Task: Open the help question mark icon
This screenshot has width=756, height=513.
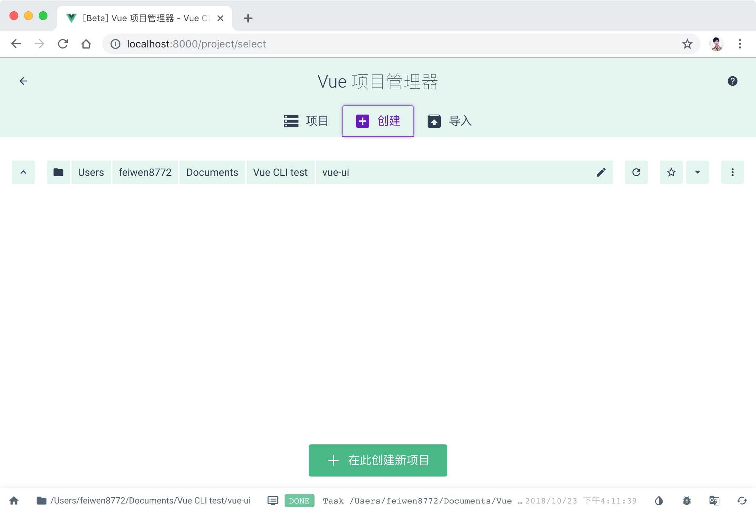Action: pos(732,81)
